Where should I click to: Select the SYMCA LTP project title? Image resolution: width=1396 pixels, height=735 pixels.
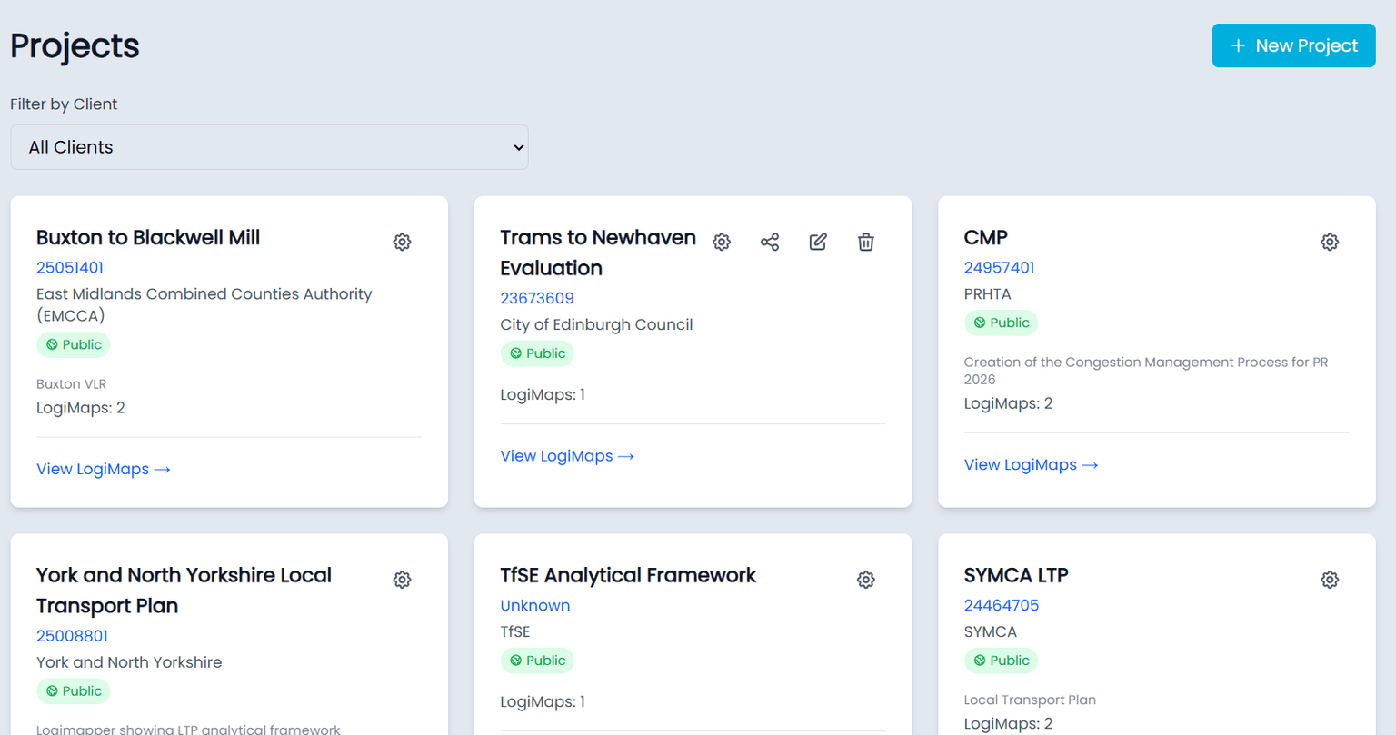[1016, 575]
